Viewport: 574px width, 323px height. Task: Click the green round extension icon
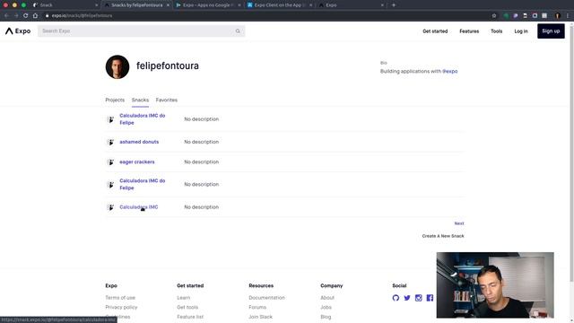coord(506,16)
